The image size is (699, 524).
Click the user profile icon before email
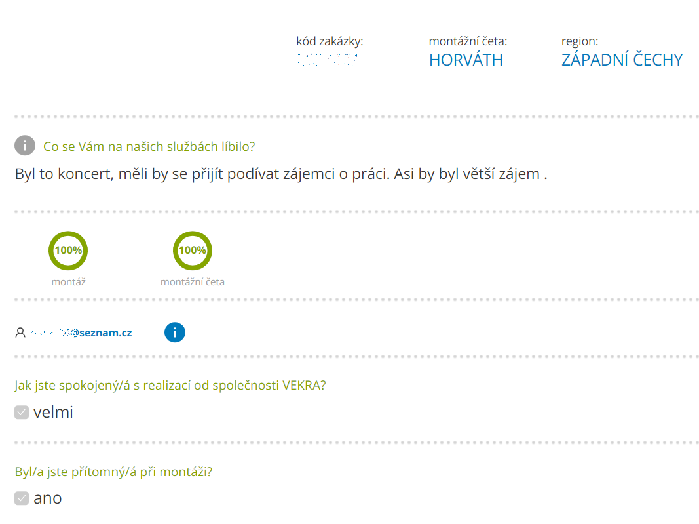click(x=20, y=333)
